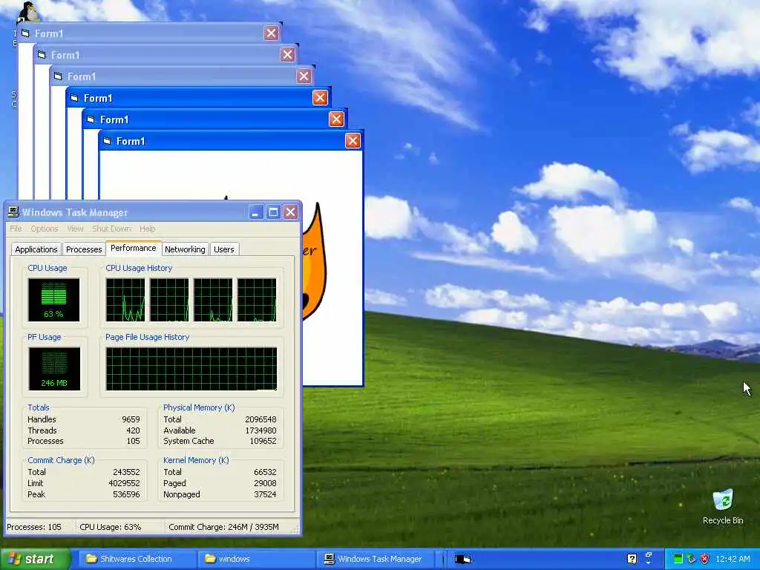Click status bar 'Processes: 105'
The width and height of the screenshot is (760, 570).
coord(34,527)
